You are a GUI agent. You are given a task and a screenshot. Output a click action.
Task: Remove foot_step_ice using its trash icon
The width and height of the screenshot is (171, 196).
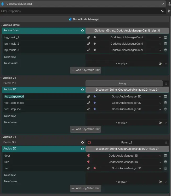(166, 109)
